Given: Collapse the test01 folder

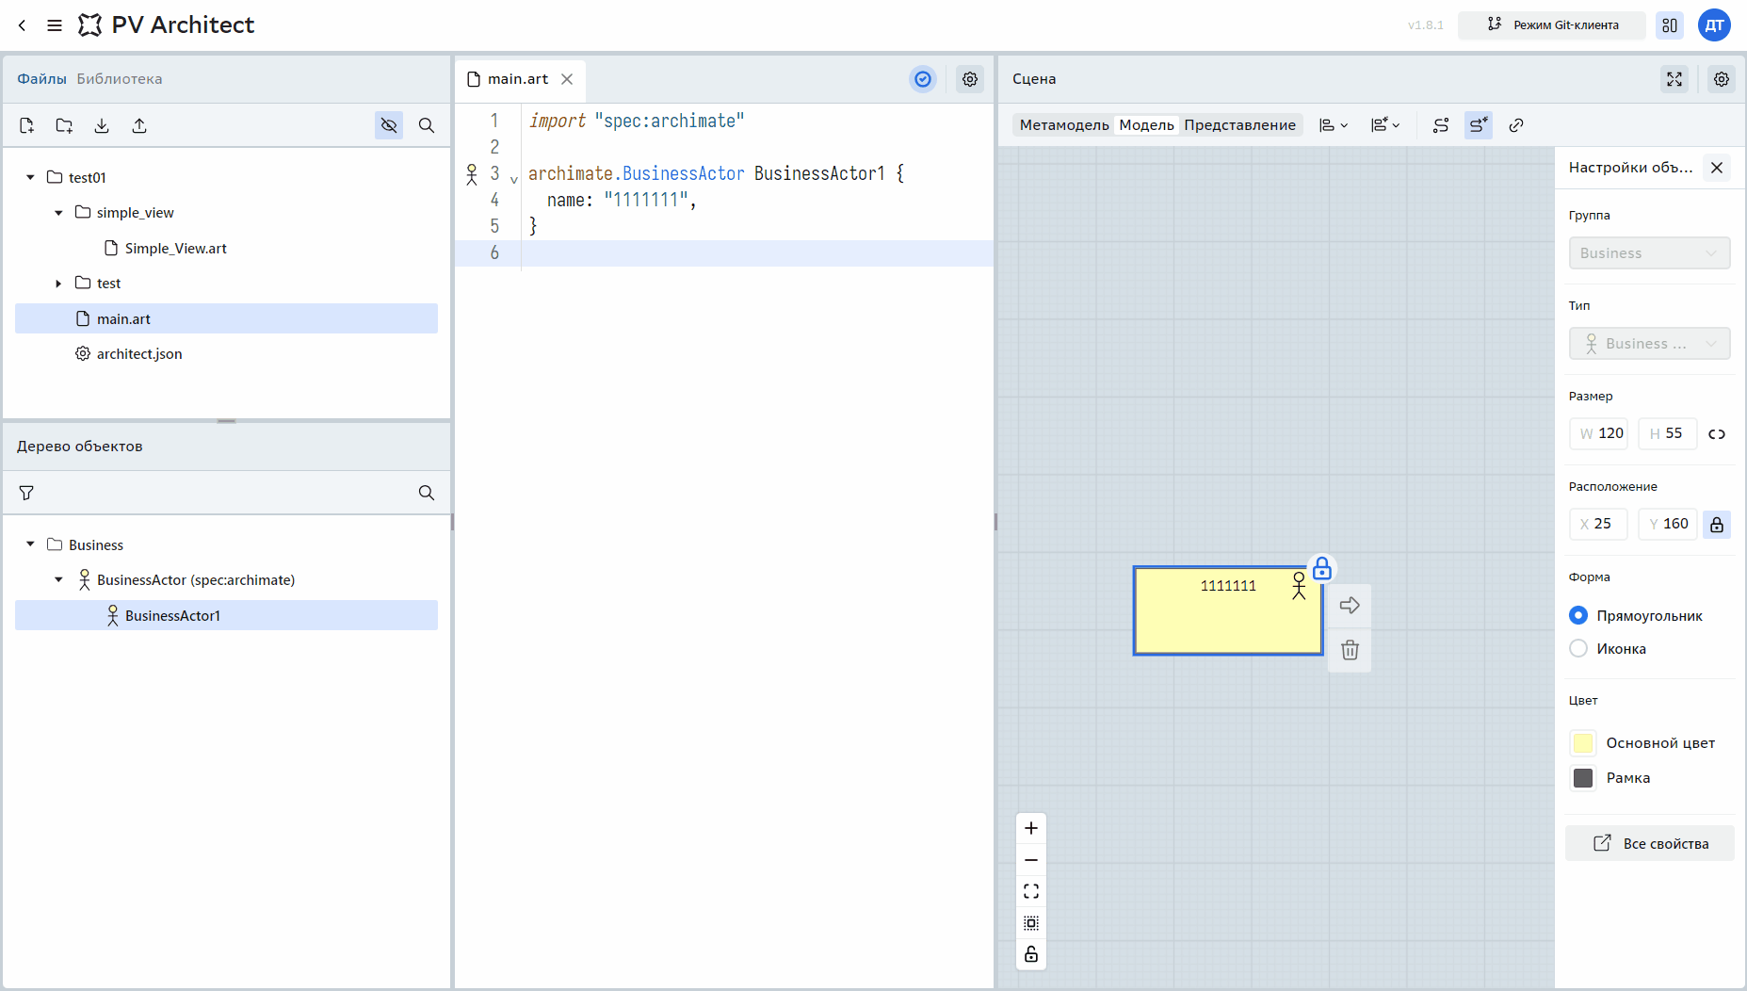Looking at the screenshot, I should click(x=30, y=177).
